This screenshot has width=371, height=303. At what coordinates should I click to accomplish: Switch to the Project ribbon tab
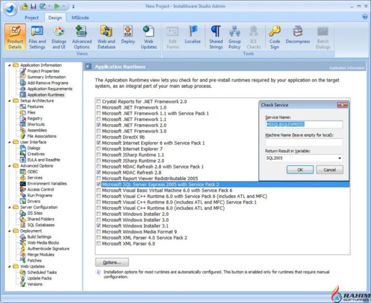coord(32,17)
